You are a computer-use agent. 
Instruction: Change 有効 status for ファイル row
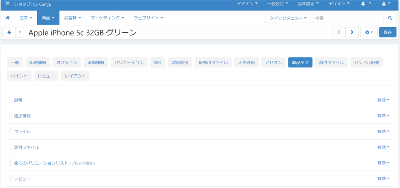pos(384,132)
